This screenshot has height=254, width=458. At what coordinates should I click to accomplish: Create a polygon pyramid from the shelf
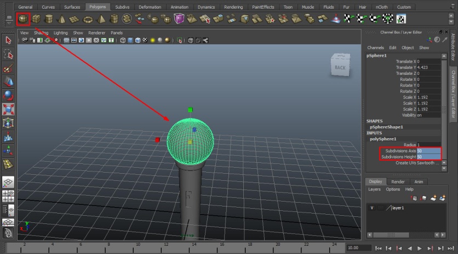coord(101,19)
